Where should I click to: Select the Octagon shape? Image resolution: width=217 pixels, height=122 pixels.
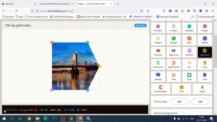[x=205, y=28]
